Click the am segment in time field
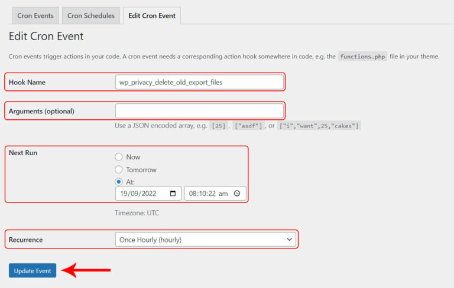The height and width of the screenshot is (288, 454). pyautogui.click(x=222, y=194)
